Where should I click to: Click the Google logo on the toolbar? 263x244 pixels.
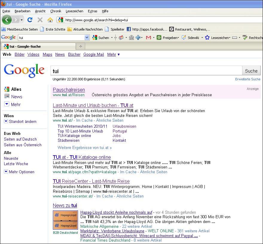8,37
